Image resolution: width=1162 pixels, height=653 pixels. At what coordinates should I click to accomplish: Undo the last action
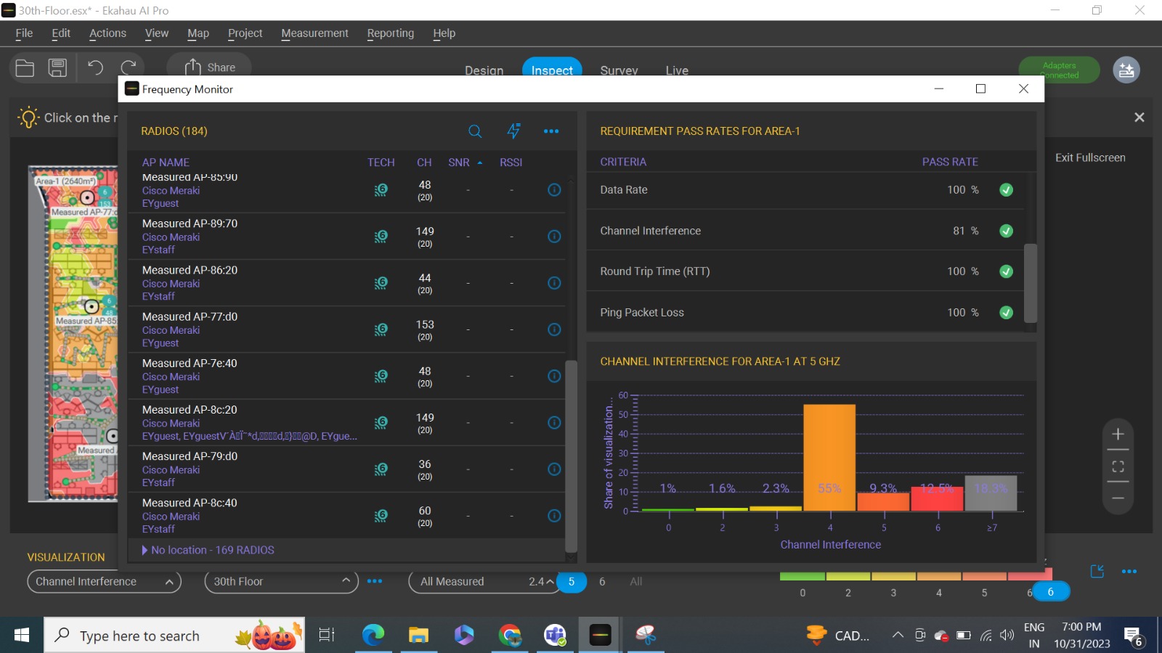click(95, 68)
